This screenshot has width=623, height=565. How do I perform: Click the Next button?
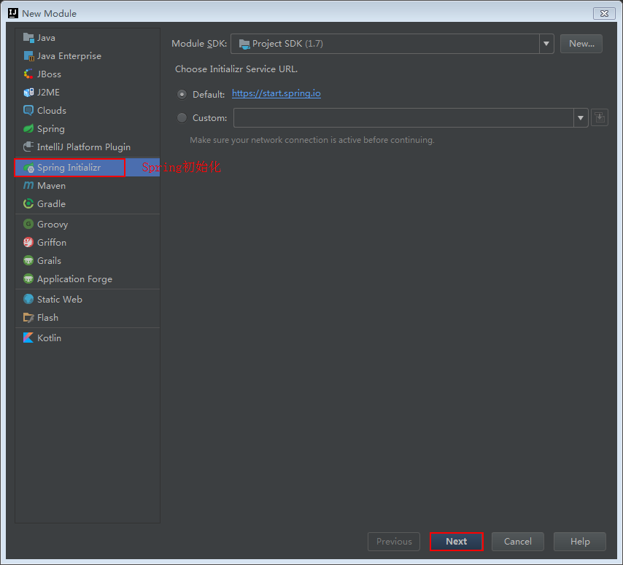click(x=456, y=542)
